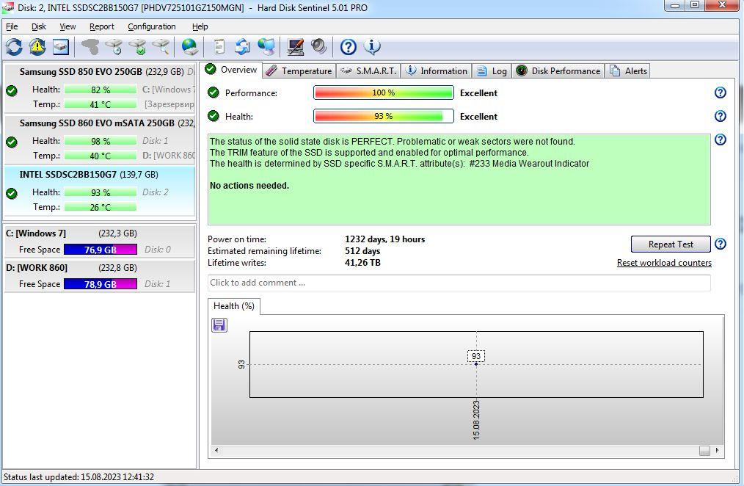Open the notepad report toolbar icon
Viewport: 744px width, 486px height.
(219, 46)
